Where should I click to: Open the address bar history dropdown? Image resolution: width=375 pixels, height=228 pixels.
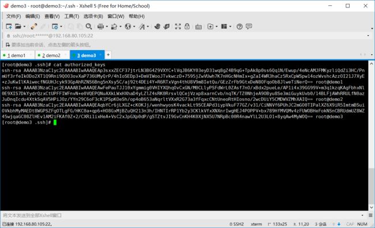click(x=368, y=36)
